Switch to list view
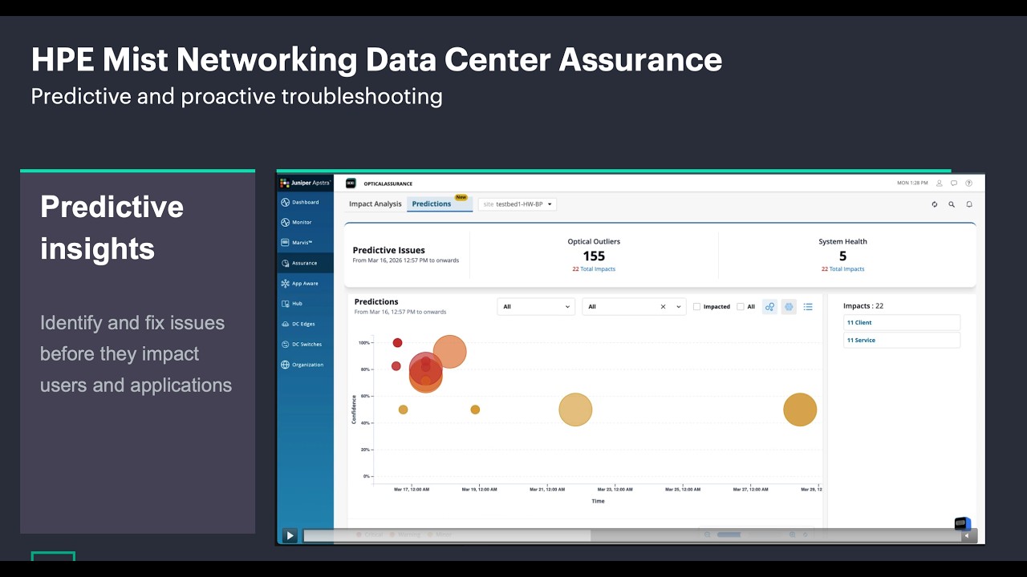The image size is (1027, 577). pos(808,306)
